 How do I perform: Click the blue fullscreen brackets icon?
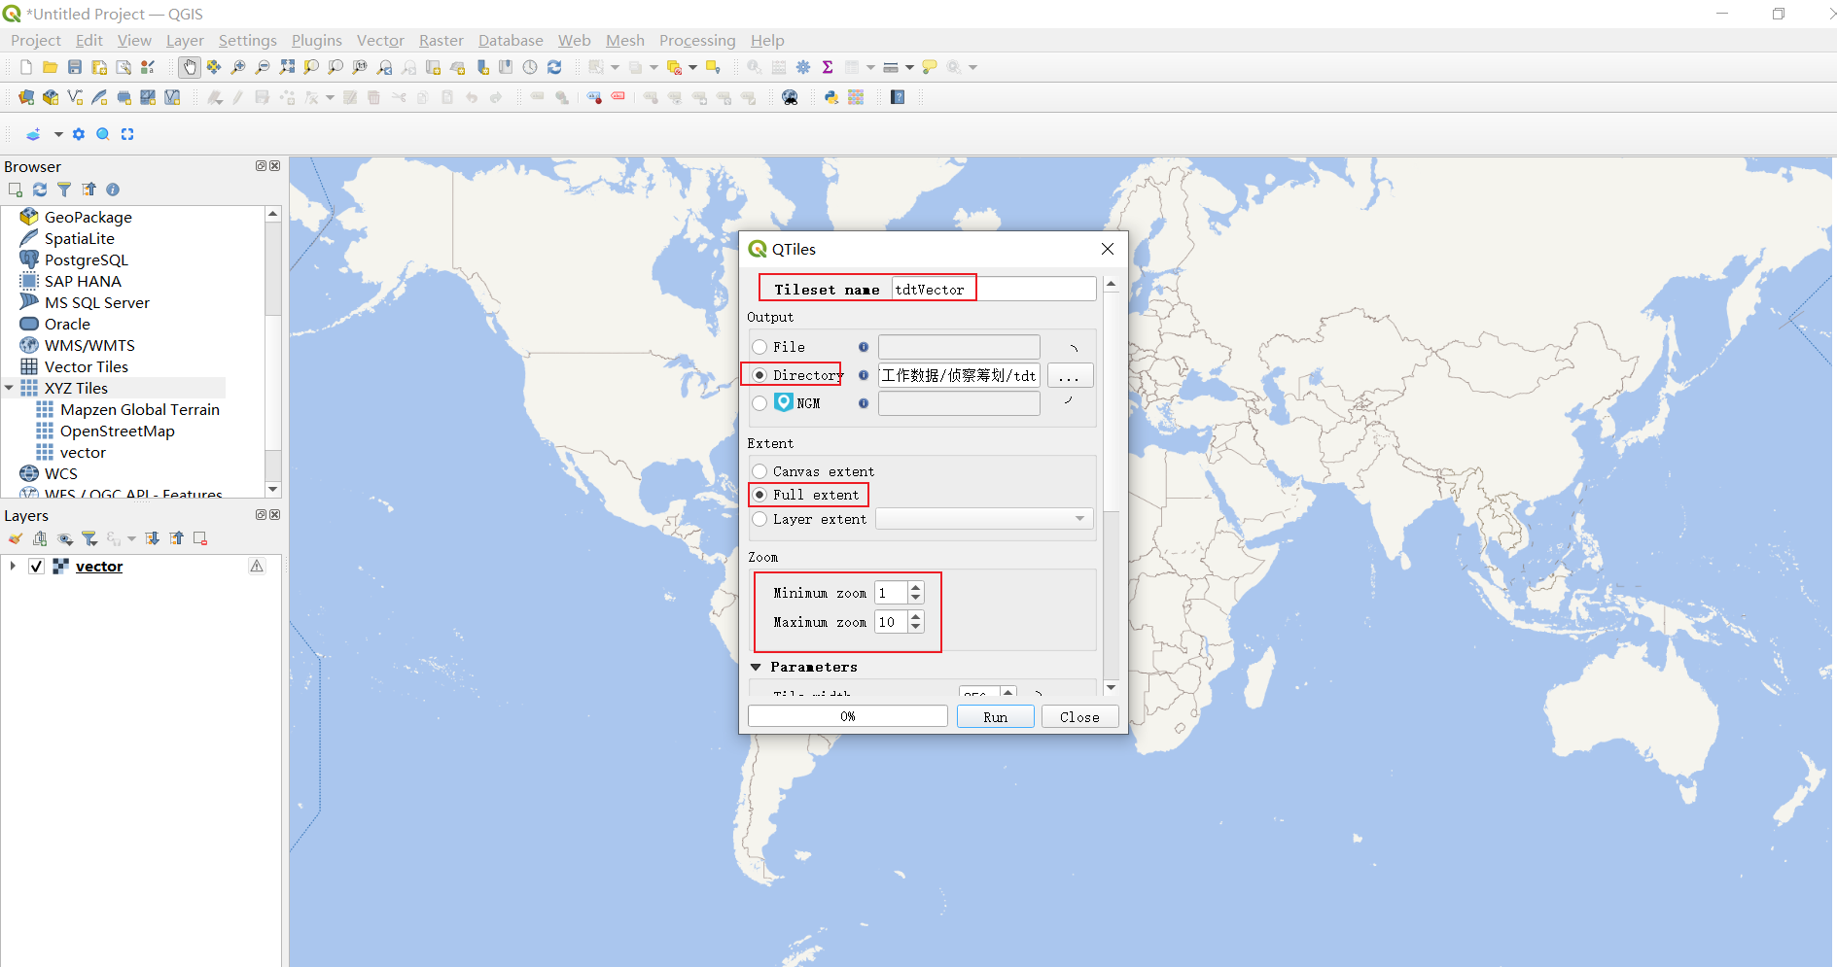point(127,134)
